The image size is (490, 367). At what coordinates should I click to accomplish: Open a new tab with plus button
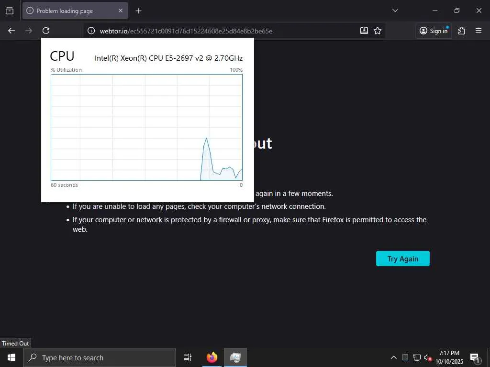(x=138, y=11)
